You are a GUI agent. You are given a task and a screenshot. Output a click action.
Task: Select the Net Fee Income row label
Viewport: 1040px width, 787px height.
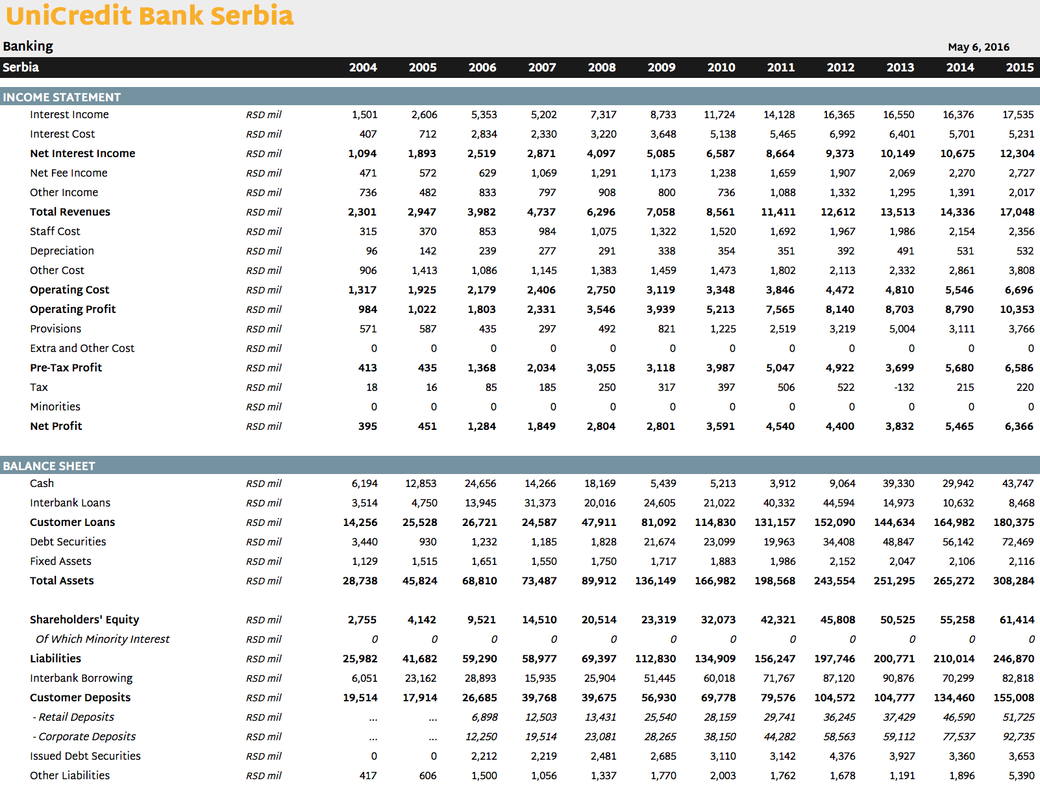(x=69, y=173)
